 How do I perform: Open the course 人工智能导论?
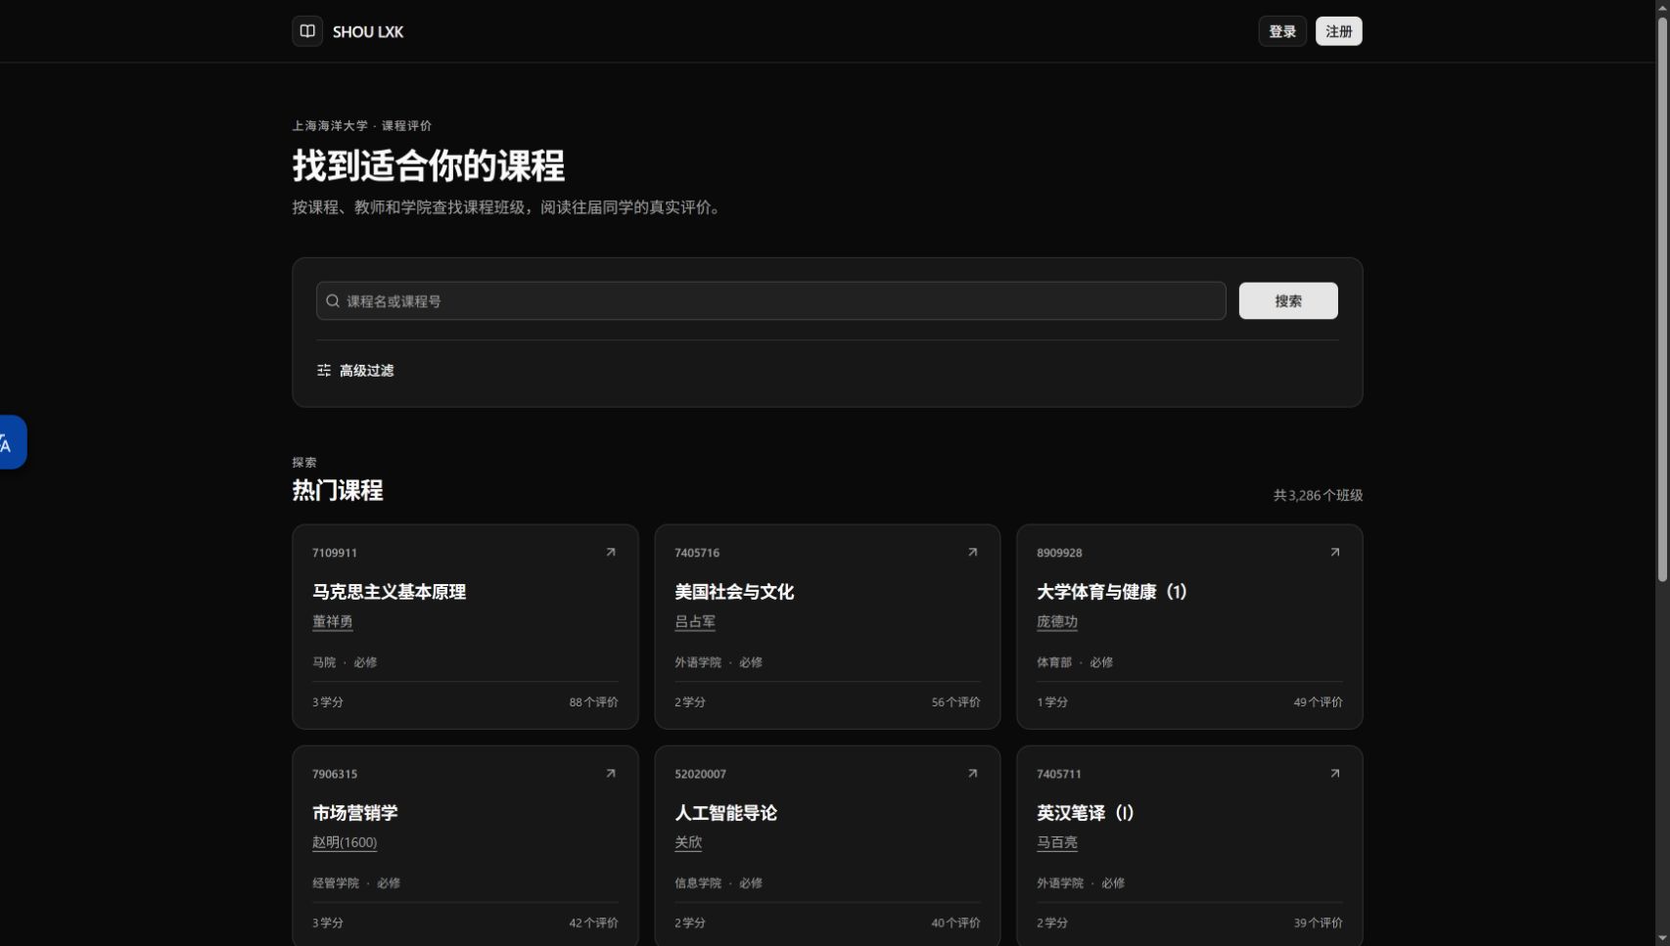[725, 813]
